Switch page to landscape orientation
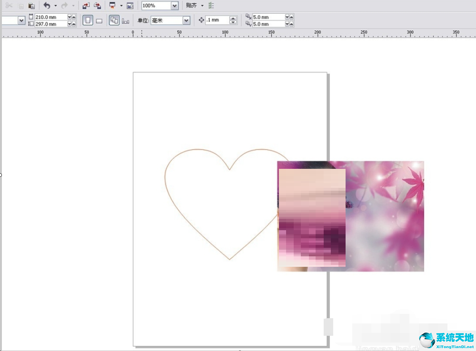 click(99, 21)
